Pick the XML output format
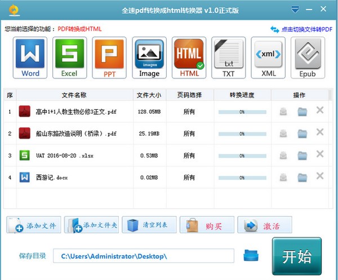 click(x=268, y=57)
